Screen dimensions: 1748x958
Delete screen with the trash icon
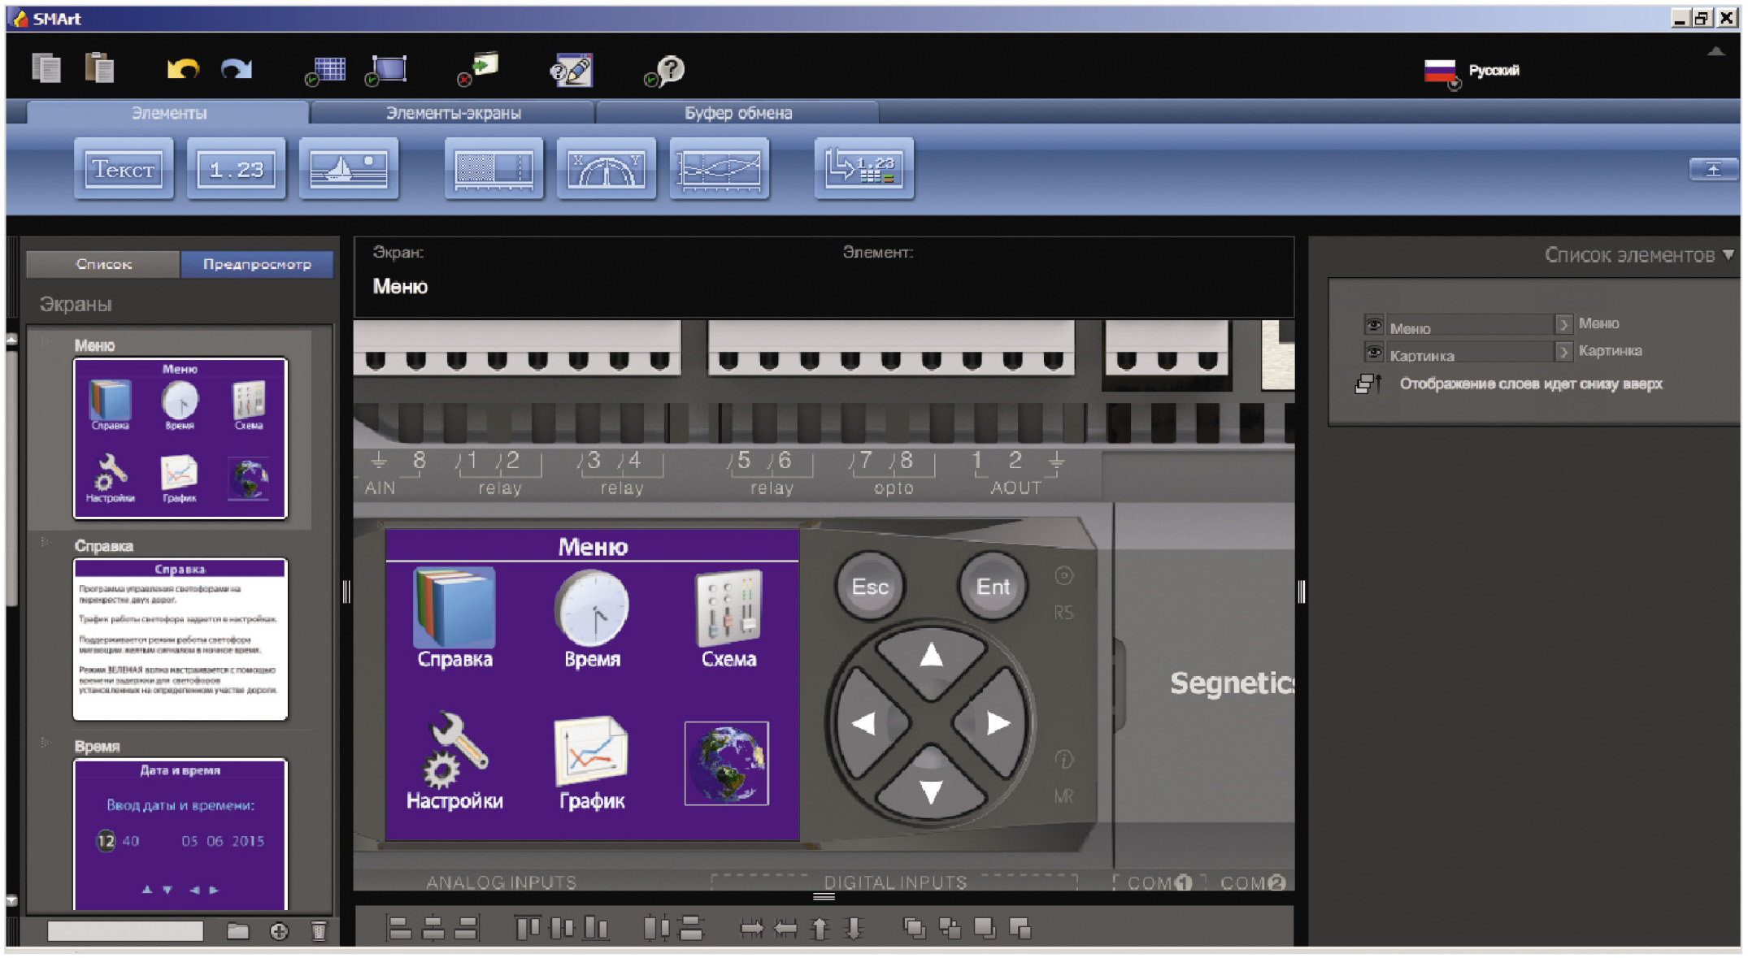(x=319, y=930)
